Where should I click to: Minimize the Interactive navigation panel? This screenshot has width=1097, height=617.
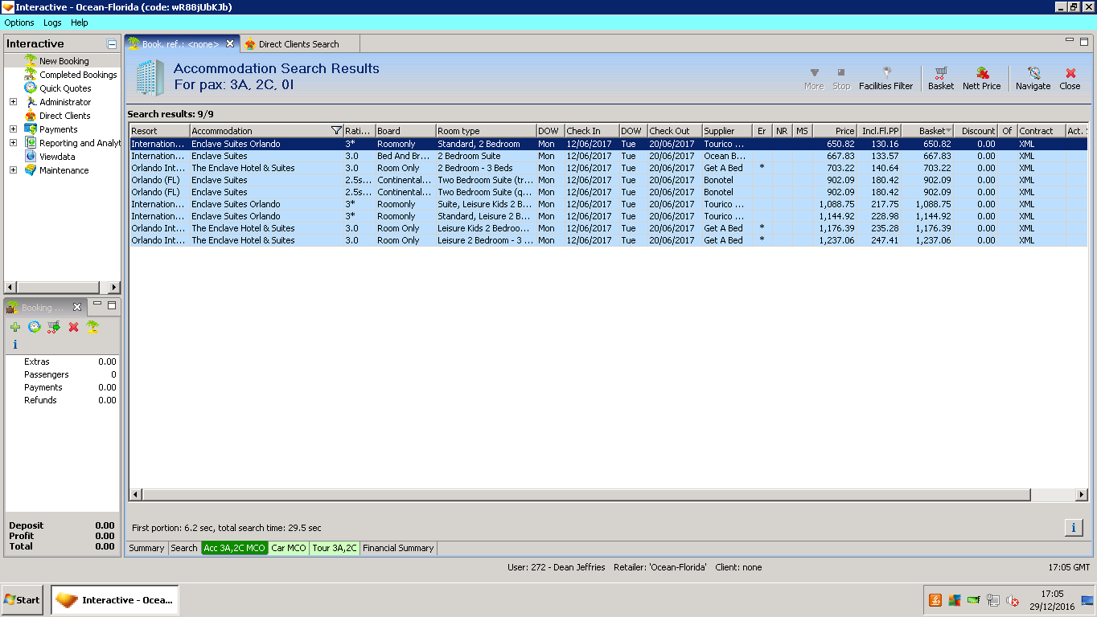112,44
